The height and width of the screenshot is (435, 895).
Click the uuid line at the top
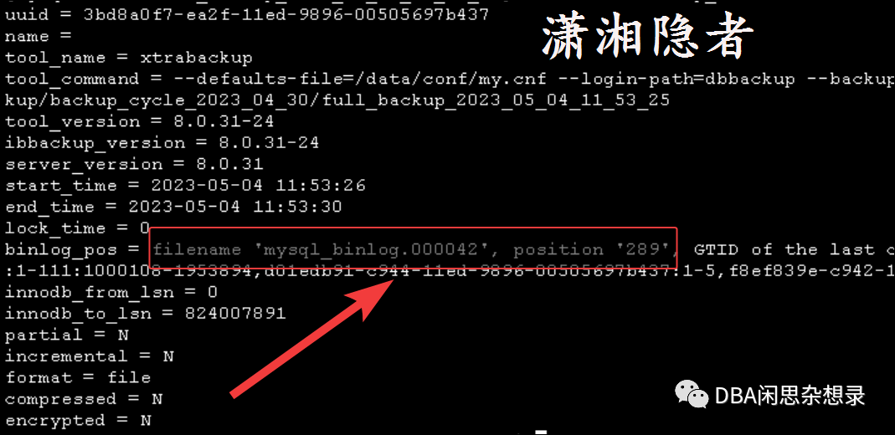pos(247,14)
